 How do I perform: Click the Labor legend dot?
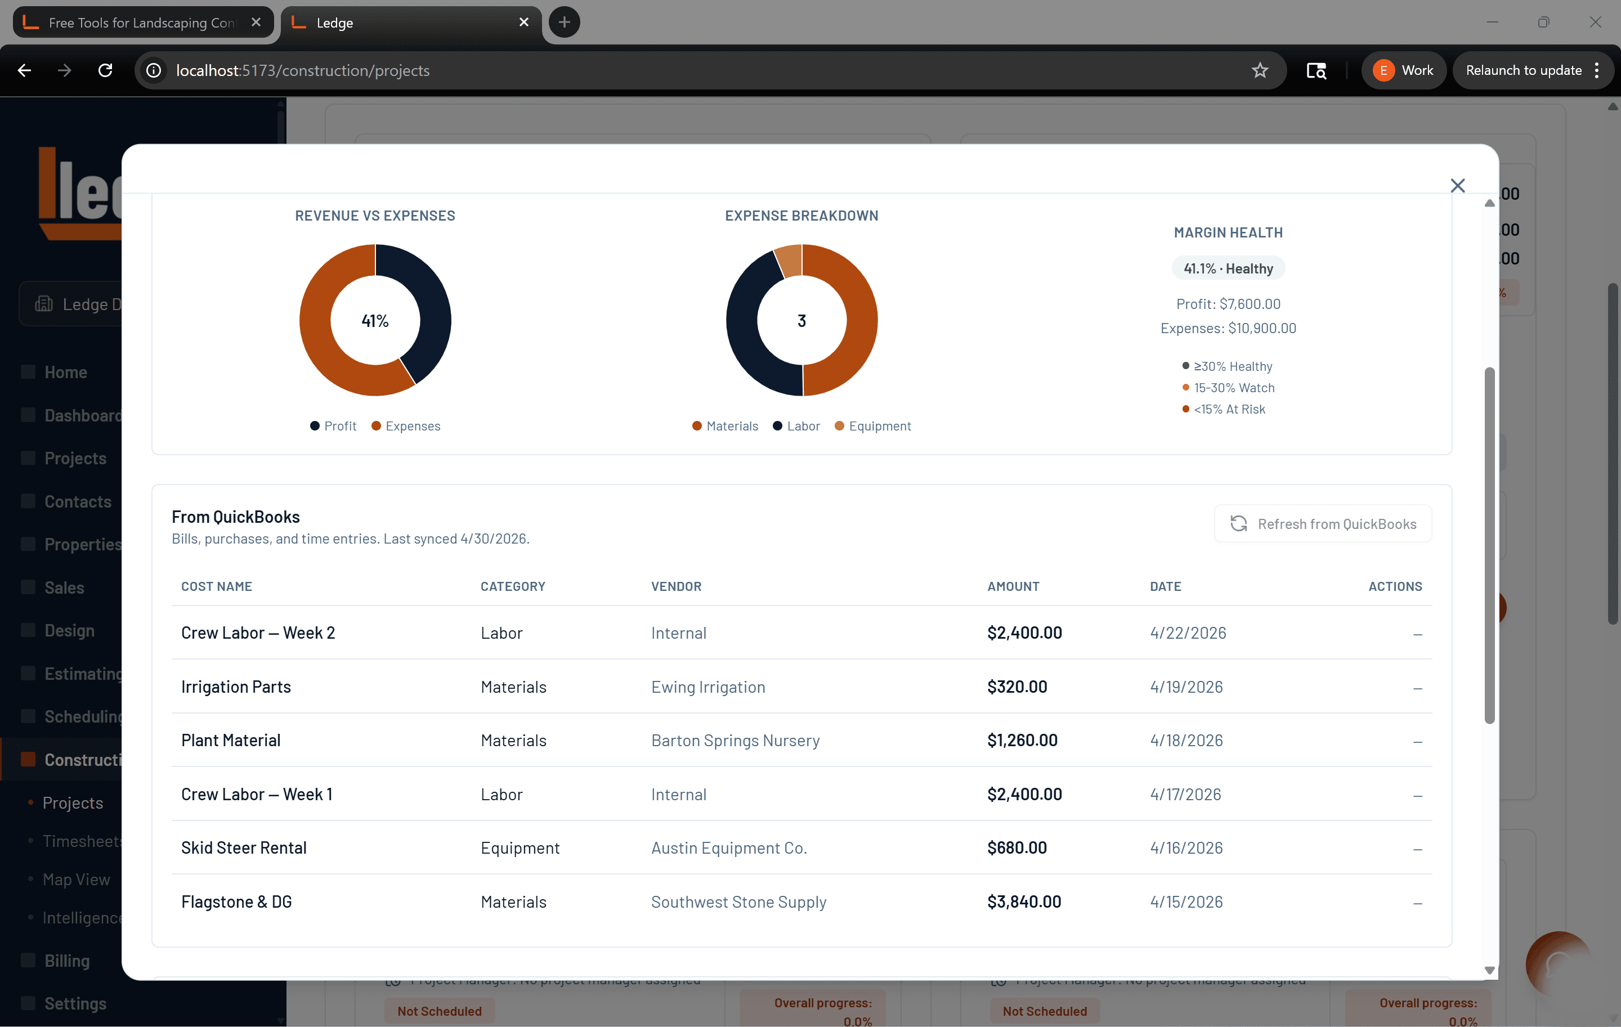(x=777, y=426)
